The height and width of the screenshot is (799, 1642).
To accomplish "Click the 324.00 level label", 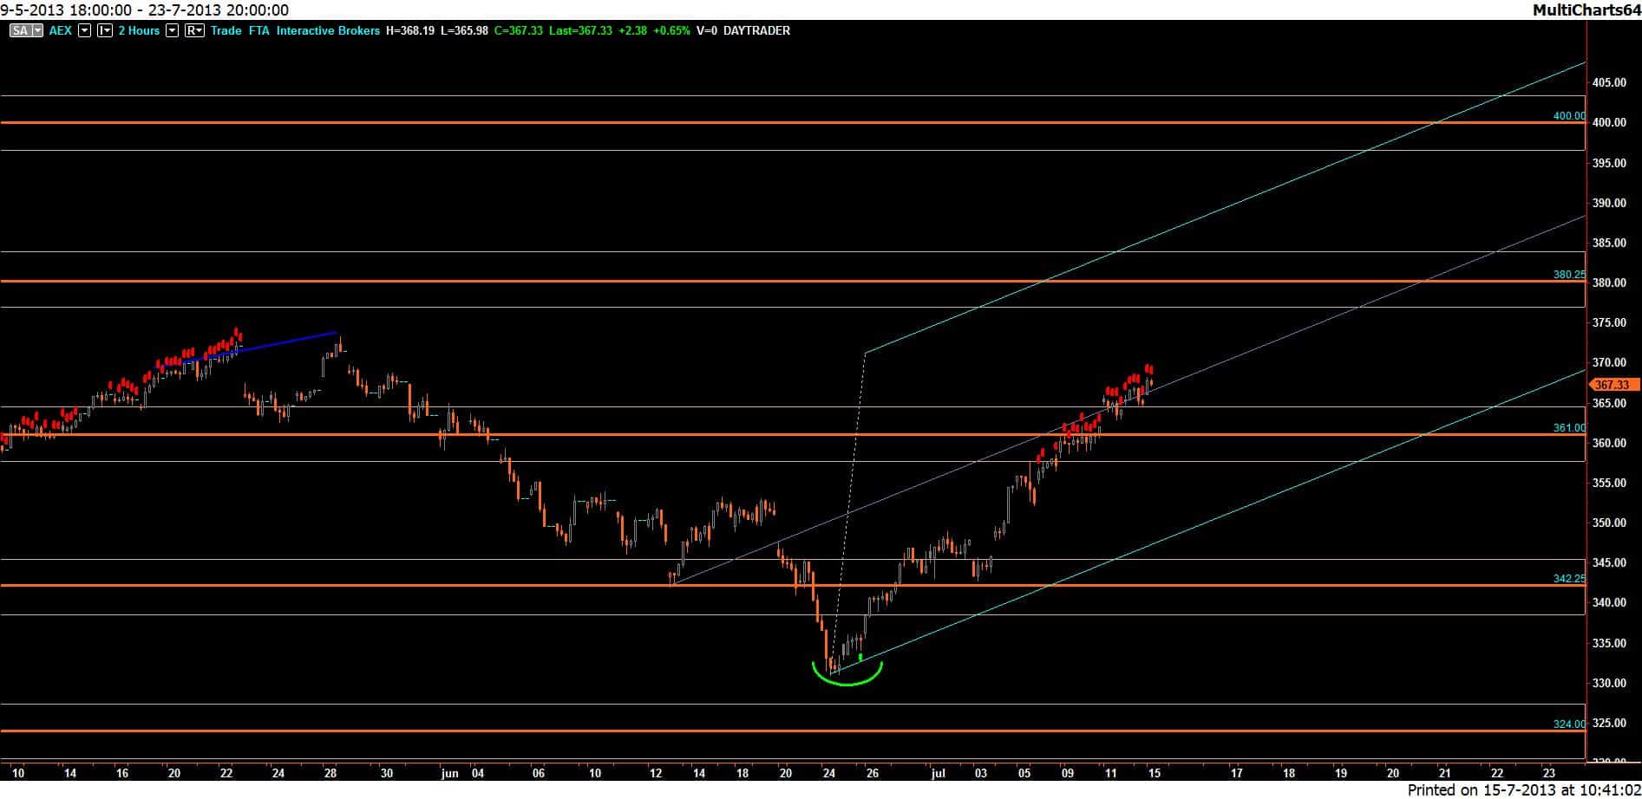I will [x=1568, y=724].
